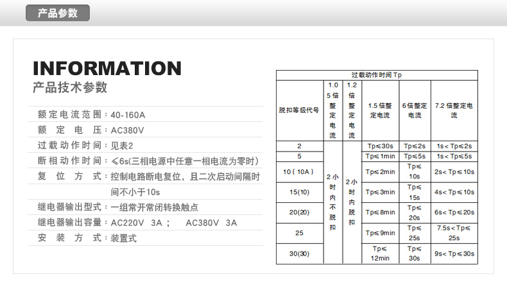
Task: Click the Tp≤3min cell
Action: click(380, 192)
